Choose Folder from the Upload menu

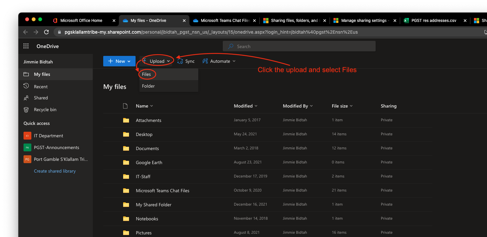pos(169,86)
